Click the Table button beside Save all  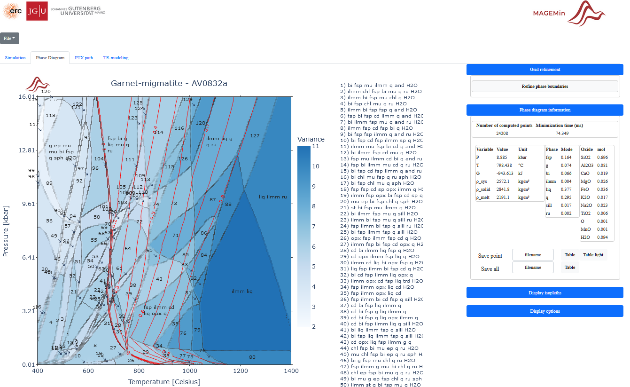(x=570, y=268)
